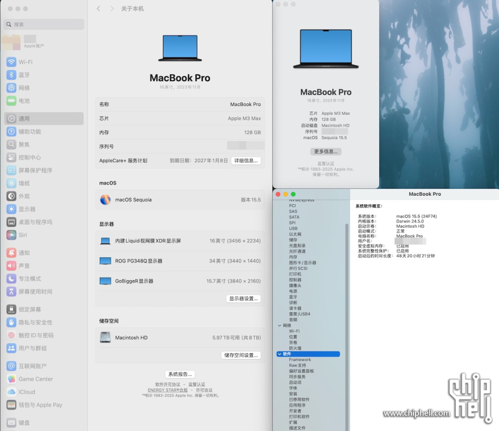
Task: Open ENERGY STAR 合规 link
Action: (168, 390)
